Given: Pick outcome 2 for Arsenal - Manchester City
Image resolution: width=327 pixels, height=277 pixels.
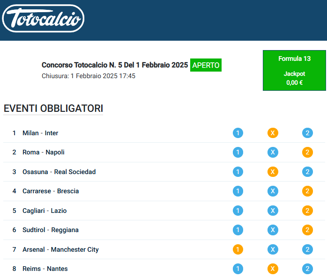Looking at the screenshot, I should pos(307,249).
